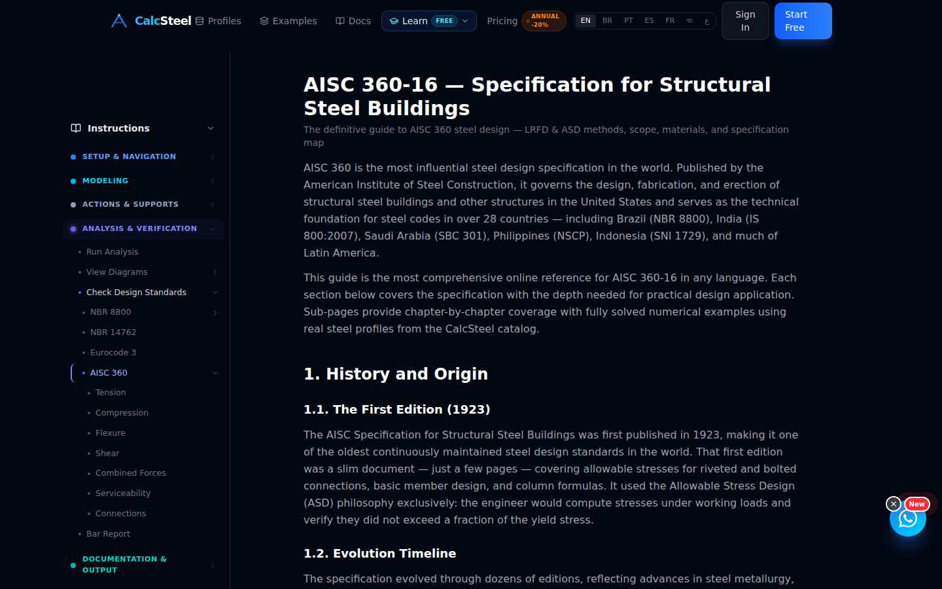Viewport: 942px width, 589px height.
Task: Open the Tension sub-page
Action: (111, 393)
